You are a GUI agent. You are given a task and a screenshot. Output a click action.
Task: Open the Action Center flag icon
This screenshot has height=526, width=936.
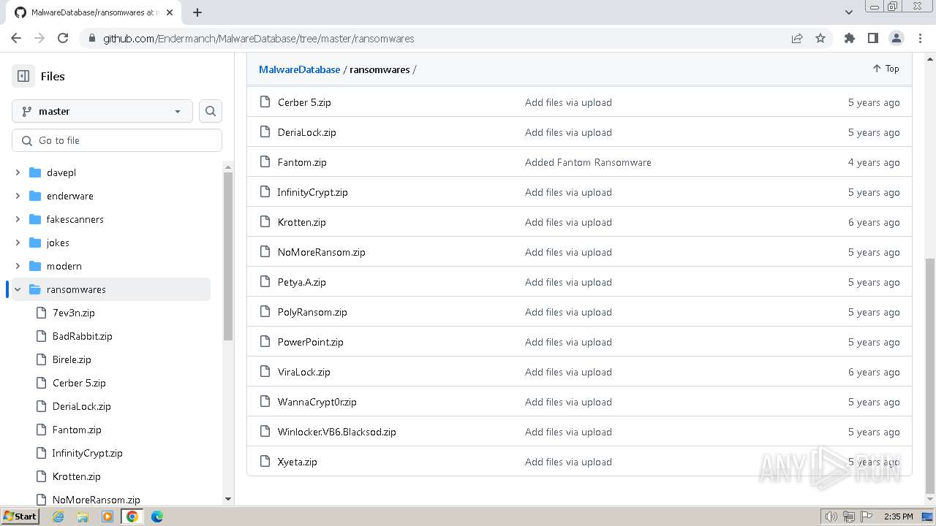(867, 517)
